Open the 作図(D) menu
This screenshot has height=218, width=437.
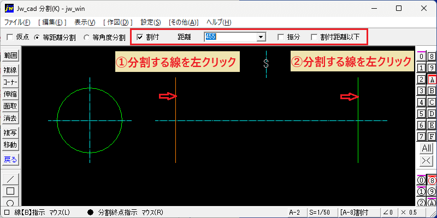[x=117, y=22]
